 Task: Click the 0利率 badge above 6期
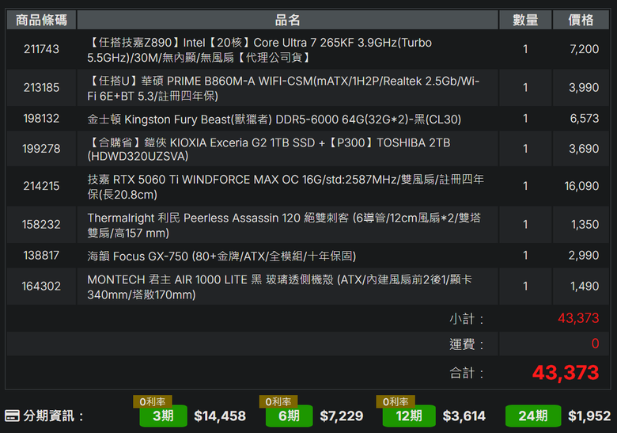278,401
